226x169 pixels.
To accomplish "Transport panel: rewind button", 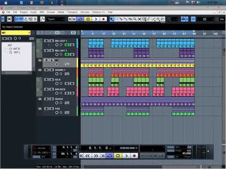I will 88,156.
